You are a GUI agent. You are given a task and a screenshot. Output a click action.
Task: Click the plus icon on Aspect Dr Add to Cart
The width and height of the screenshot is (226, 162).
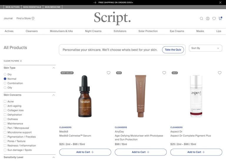(204, 152)
